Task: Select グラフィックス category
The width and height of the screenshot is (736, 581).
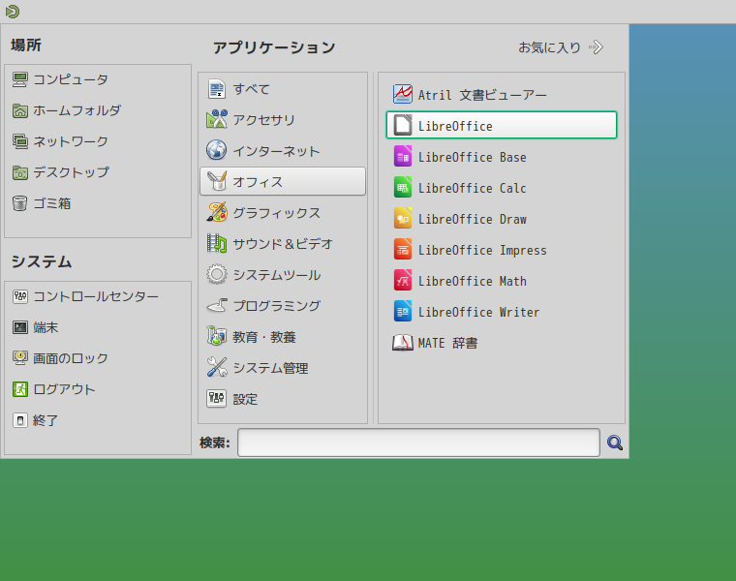Action: [x=283, y=213]
